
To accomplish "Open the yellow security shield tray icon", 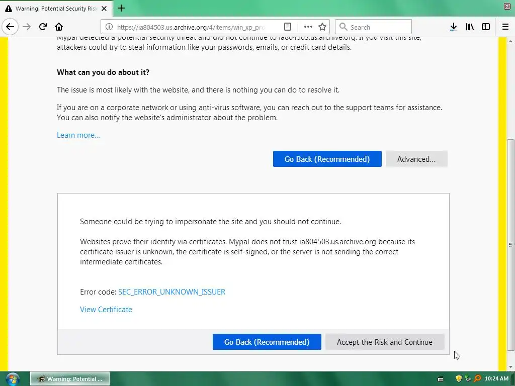I will point(459,378).
